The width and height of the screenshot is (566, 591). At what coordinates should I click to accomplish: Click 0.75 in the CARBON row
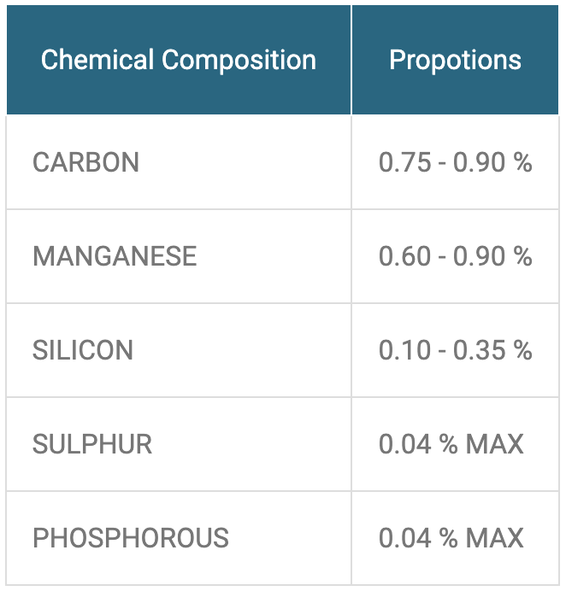pos(404,162)
